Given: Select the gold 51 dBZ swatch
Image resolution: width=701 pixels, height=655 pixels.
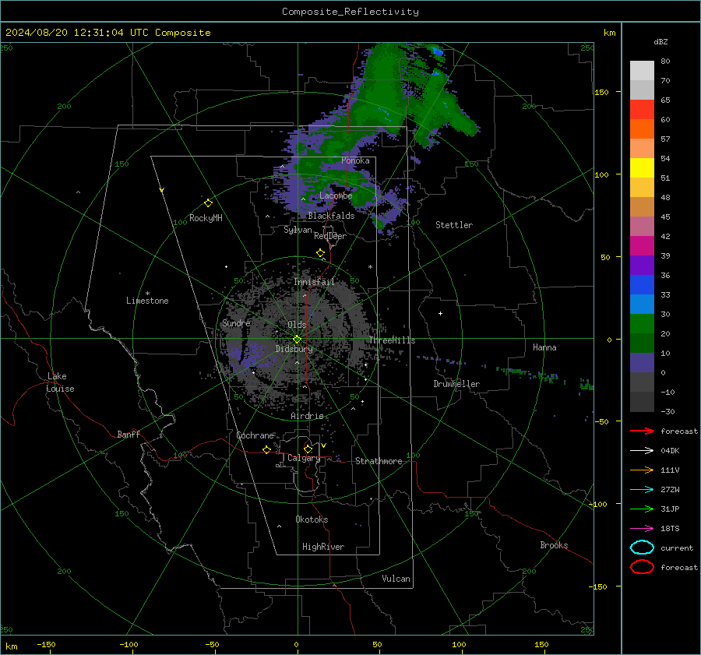Looking at the screenshot, I should tap(642, 188).
